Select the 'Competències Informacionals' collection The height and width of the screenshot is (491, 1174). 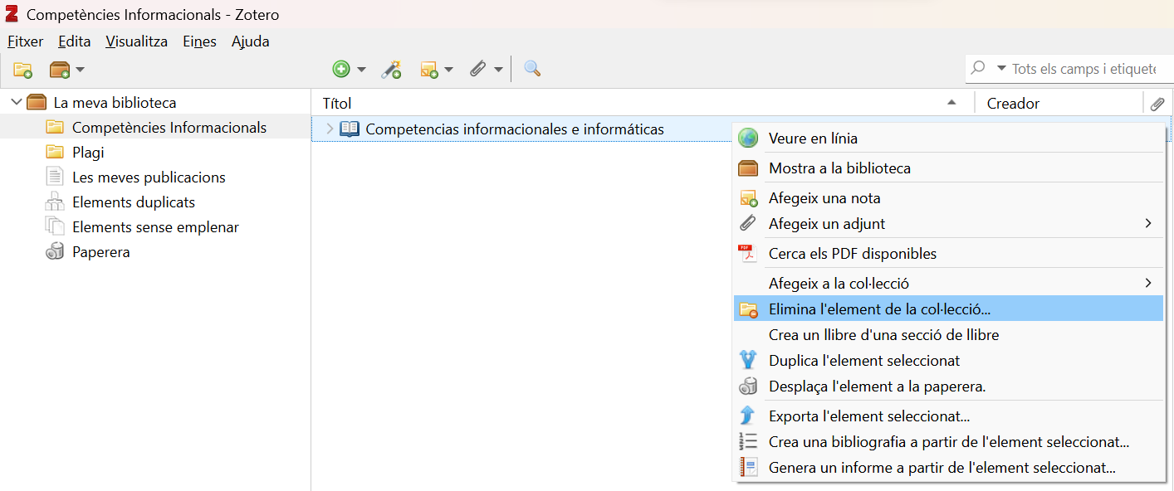[x=169, y=128]
